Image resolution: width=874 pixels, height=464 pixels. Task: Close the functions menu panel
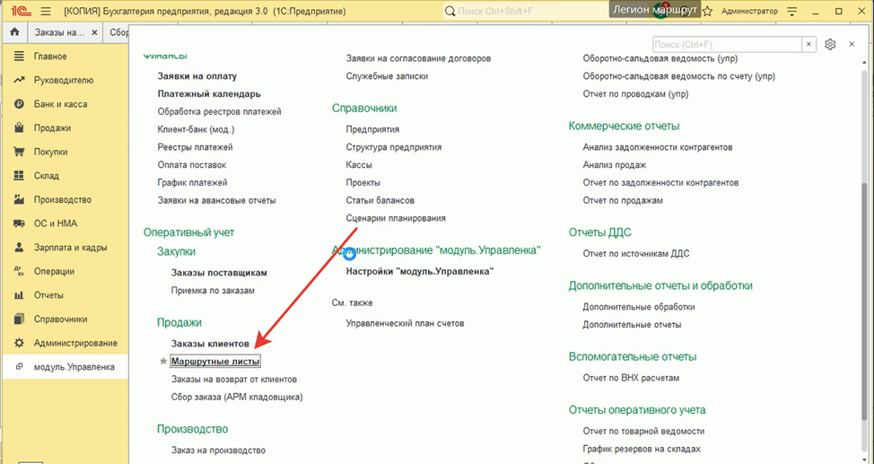coord(852,44)
